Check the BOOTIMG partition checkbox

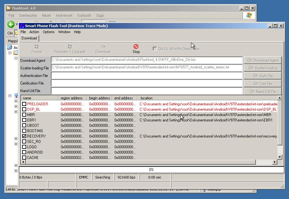point(24,131)
